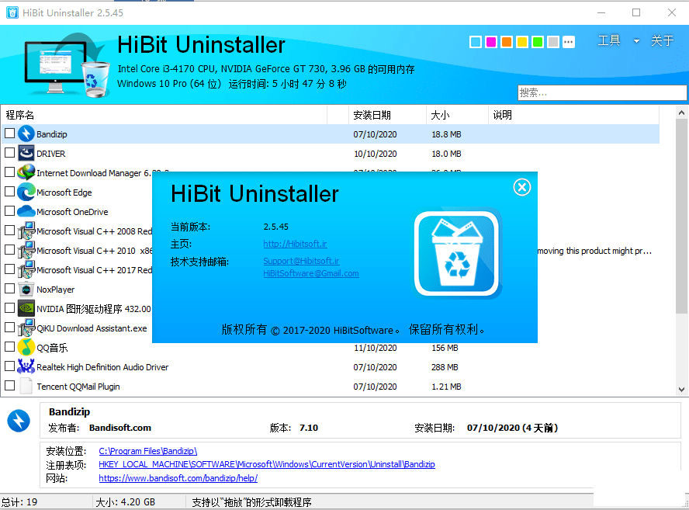689x510 pixels.
Task: Click the Visual C++ 2017 installer icon
Action: [26, 269]
